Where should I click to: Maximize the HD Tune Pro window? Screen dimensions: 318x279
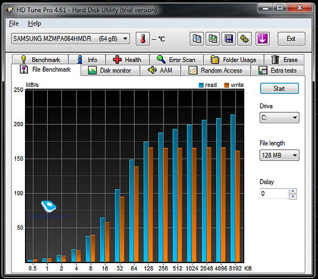coord(280,8)
